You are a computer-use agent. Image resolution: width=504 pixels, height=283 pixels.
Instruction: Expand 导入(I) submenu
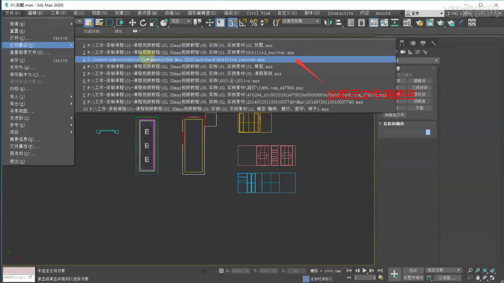[38, 97]
